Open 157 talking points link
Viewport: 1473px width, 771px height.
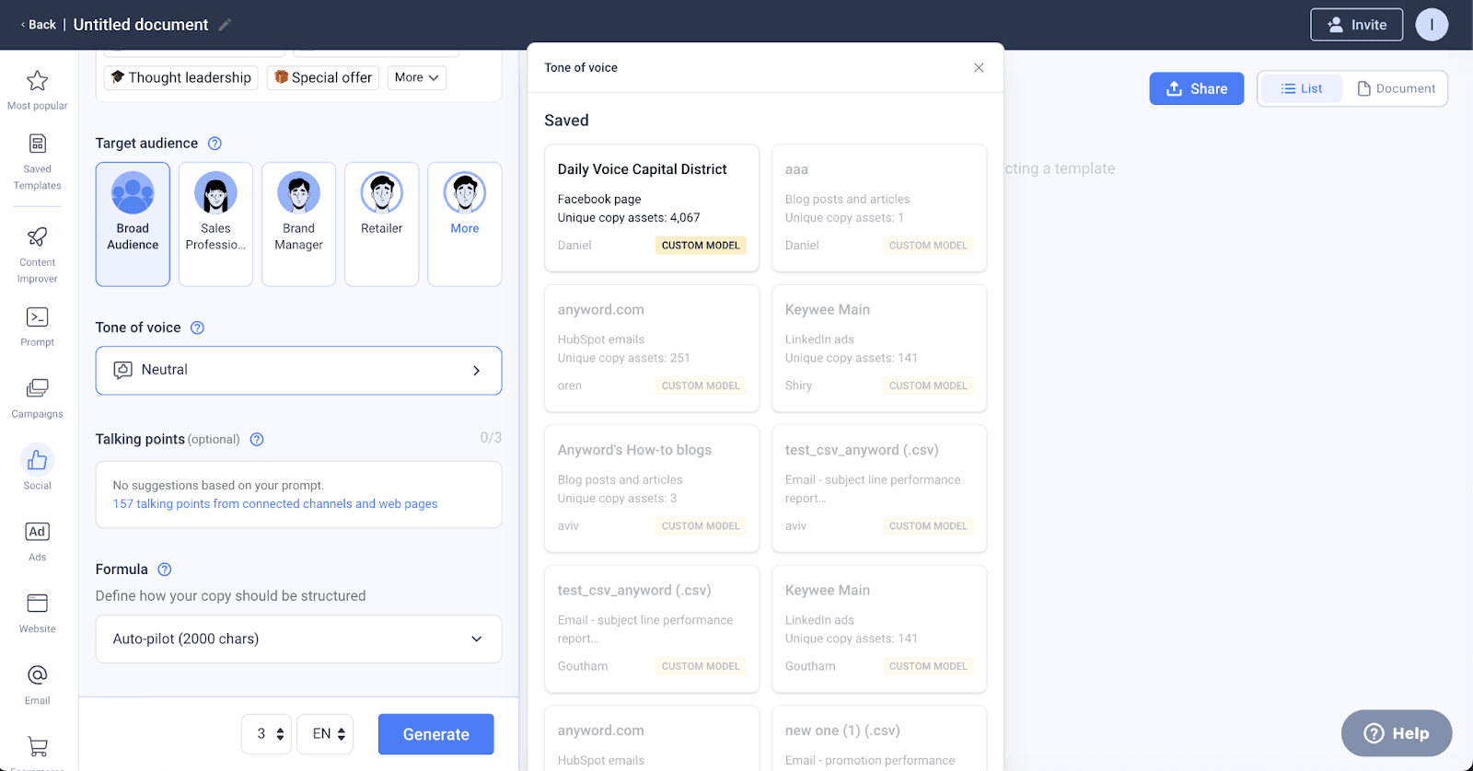pyautogui.click(x=275, y=504)
